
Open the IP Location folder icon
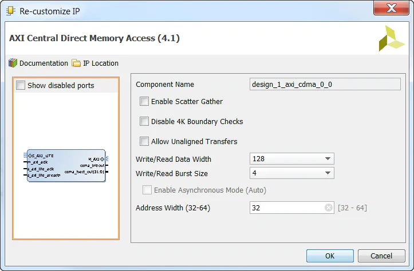tap(76, 63)
